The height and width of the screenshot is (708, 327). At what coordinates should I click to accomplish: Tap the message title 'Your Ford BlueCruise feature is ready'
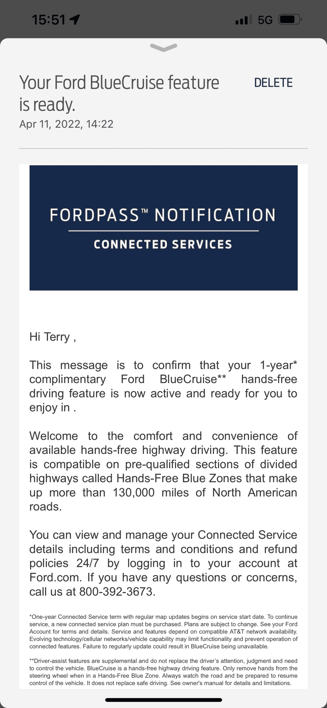119,94
